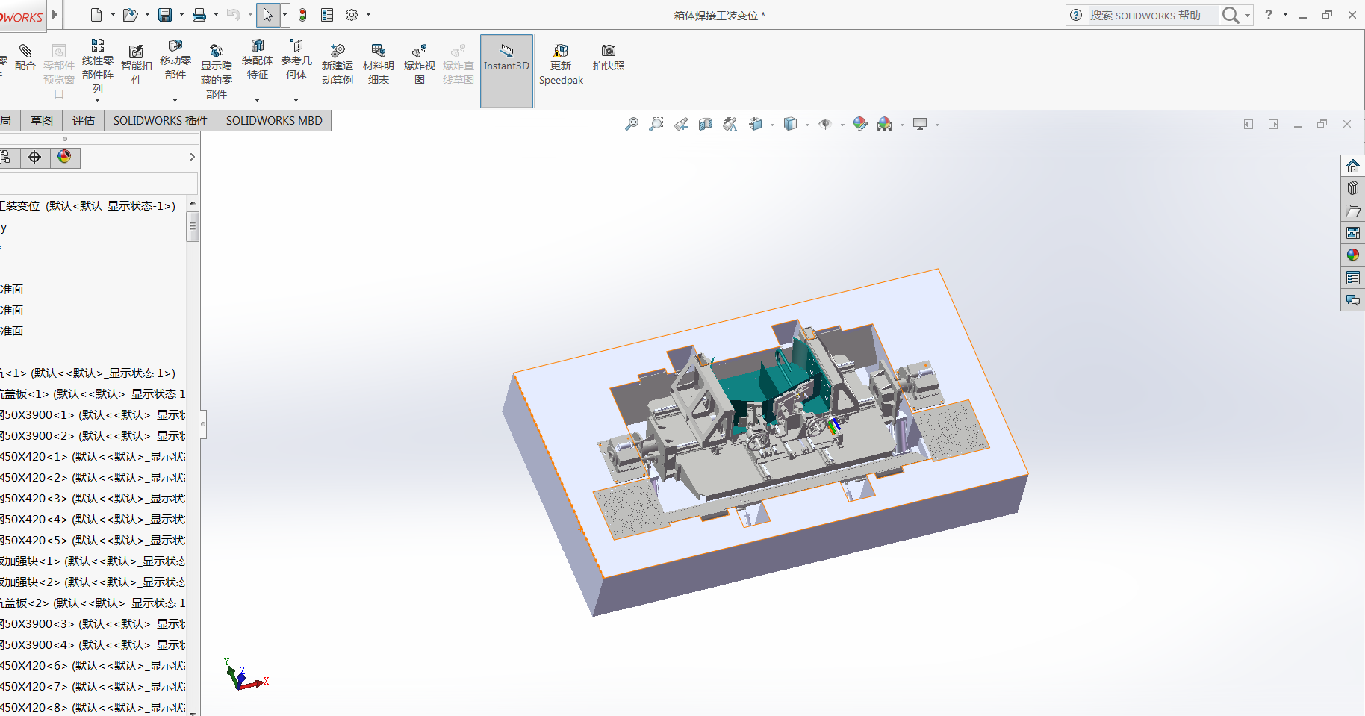
Task: Switch to the SOLIDWORKS MBD tab
Action: click(x=274, y=121)
